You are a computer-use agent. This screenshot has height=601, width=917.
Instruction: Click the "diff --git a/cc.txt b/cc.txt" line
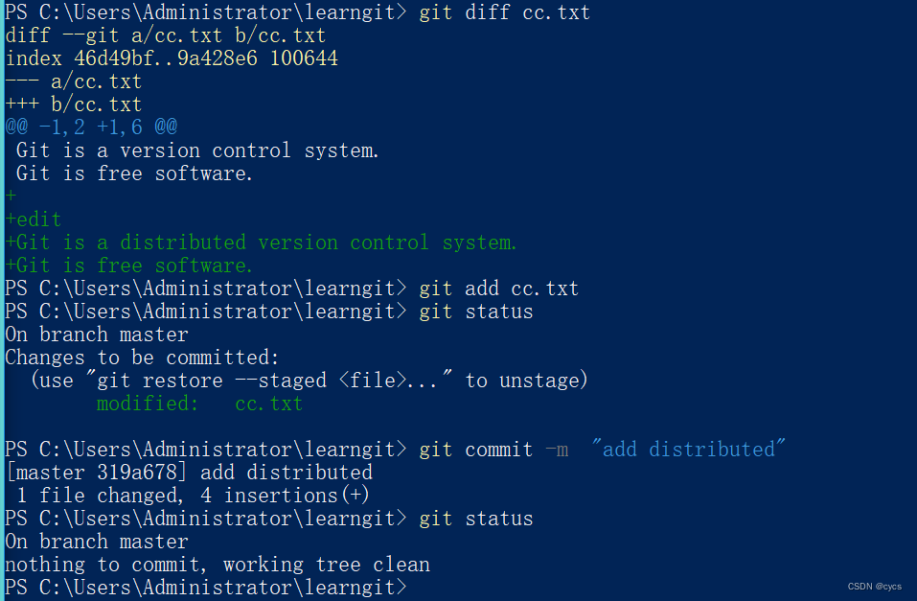click(x=165, y=35)
